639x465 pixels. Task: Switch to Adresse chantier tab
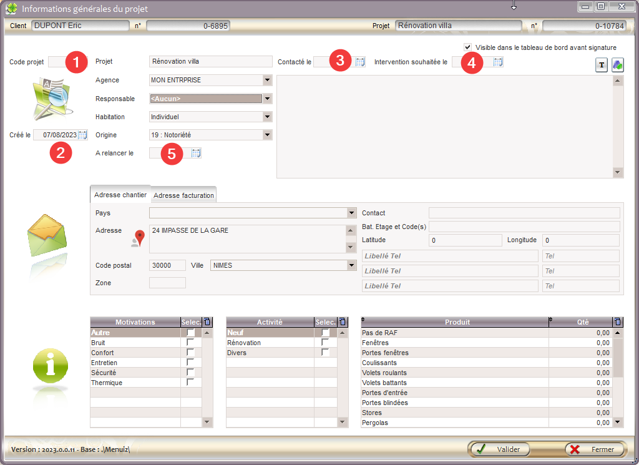coord(120,195)
